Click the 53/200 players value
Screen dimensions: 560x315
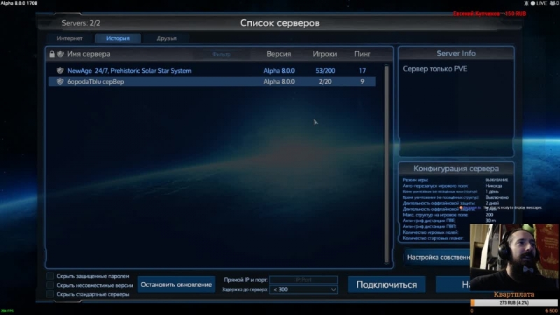(325, 71)
